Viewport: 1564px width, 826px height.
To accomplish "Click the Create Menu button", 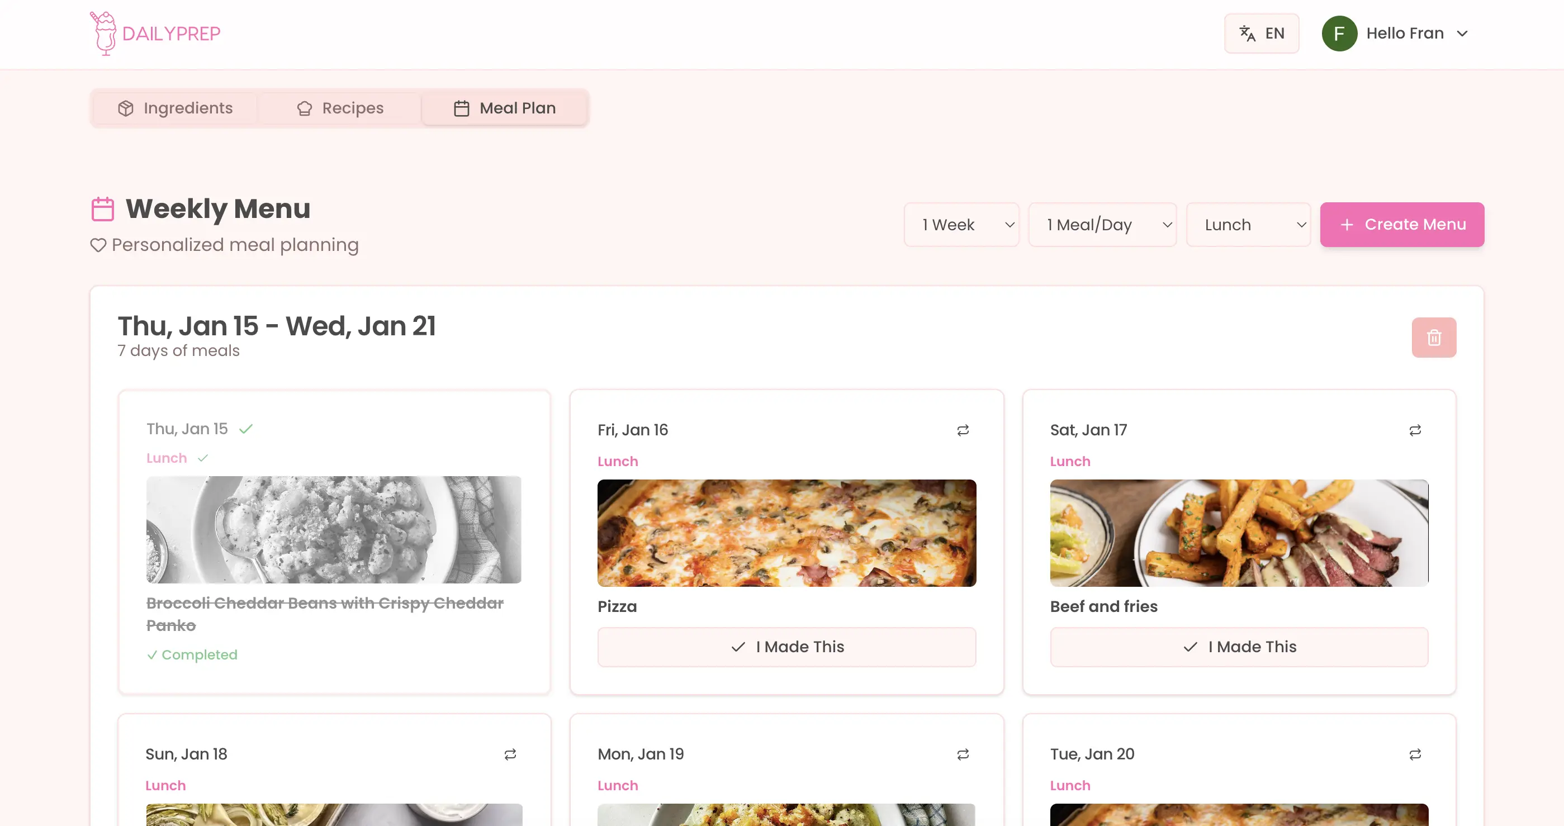I will point(1402,224).
